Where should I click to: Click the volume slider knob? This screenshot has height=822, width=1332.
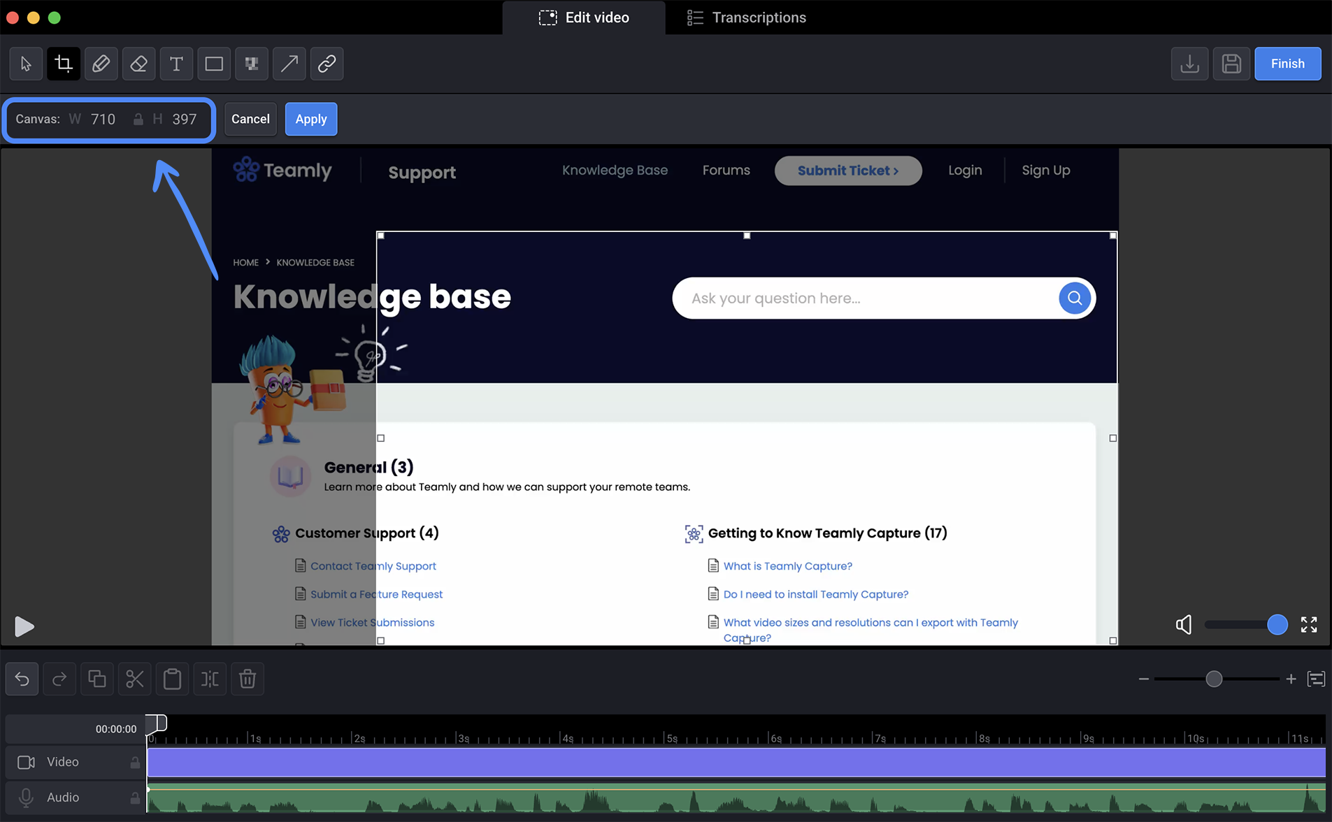(x=1277, y=624)
